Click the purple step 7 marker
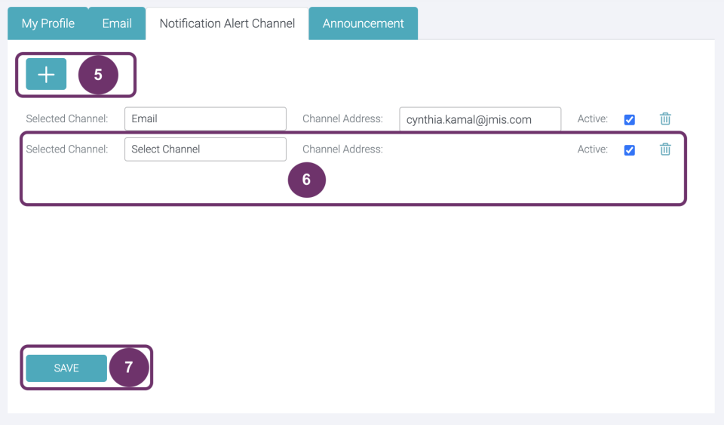Viewport: 724px width, 425px height. pos(129,368)
